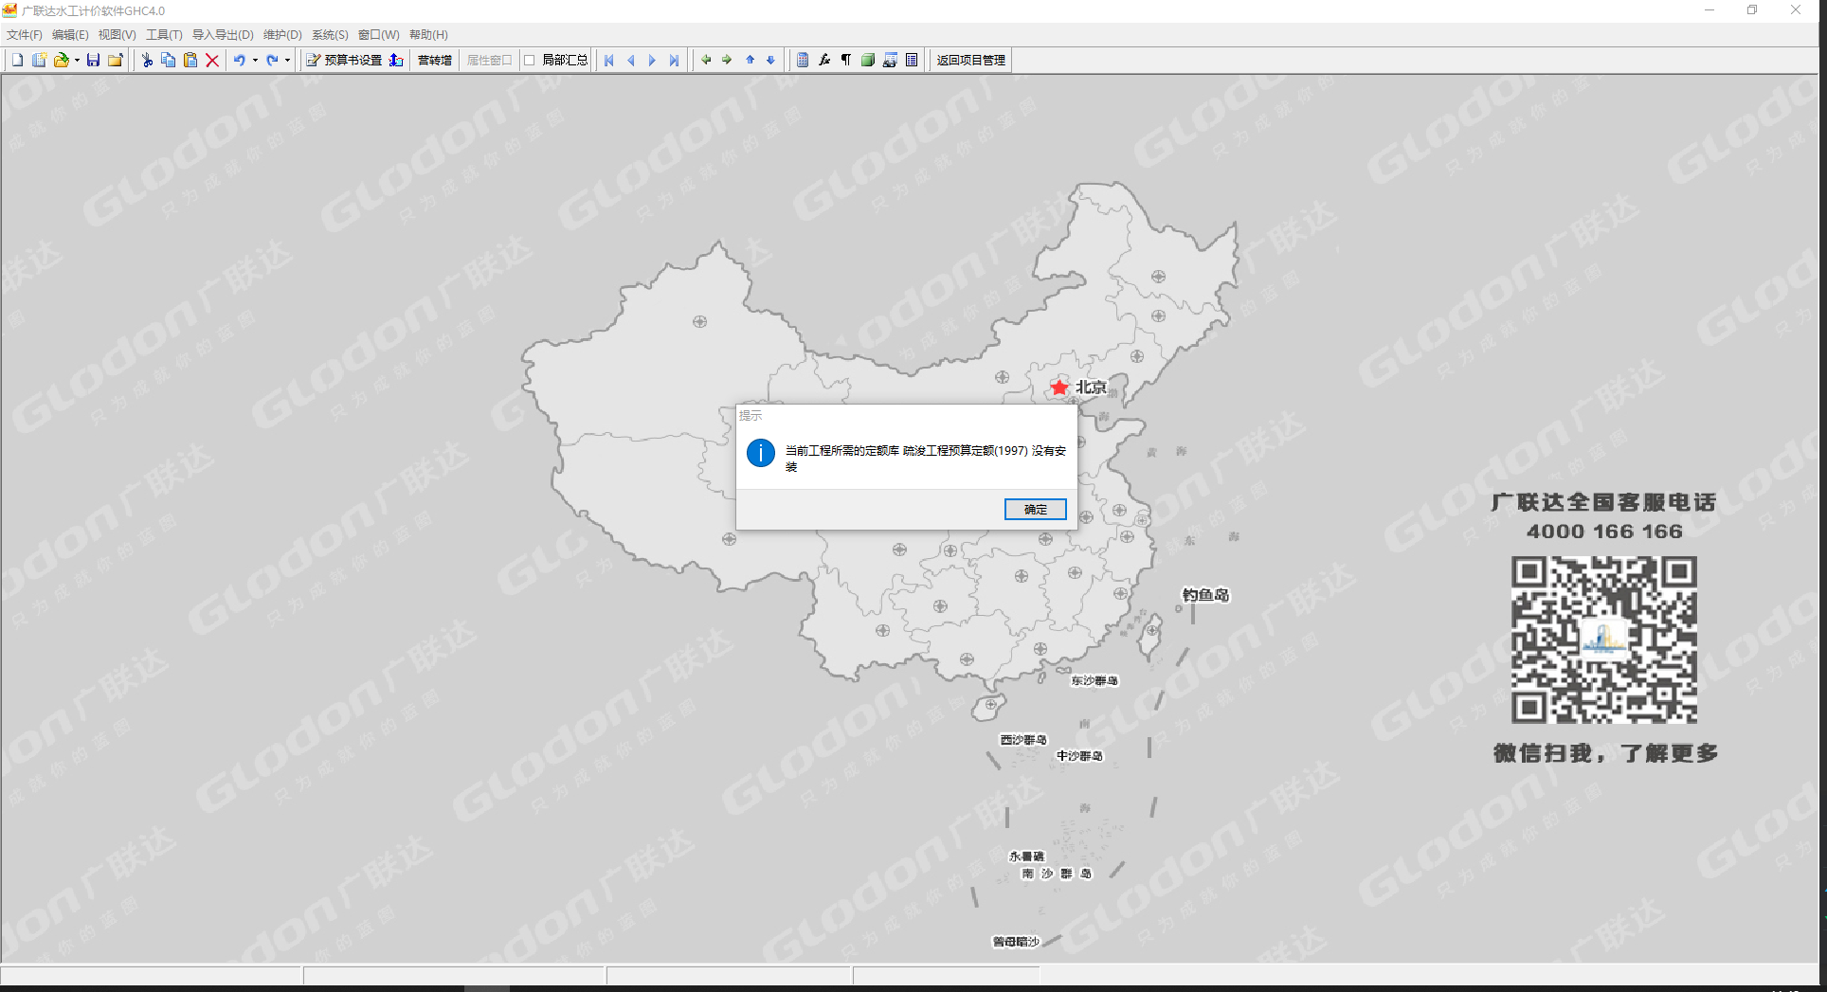The height and width of the screenshot is (992, 1827).
Task: Click the 4000 166 166 phone number
Action: 1604,532
